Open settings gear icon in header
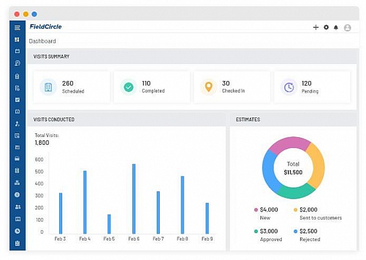 click(x=326, y=27)
